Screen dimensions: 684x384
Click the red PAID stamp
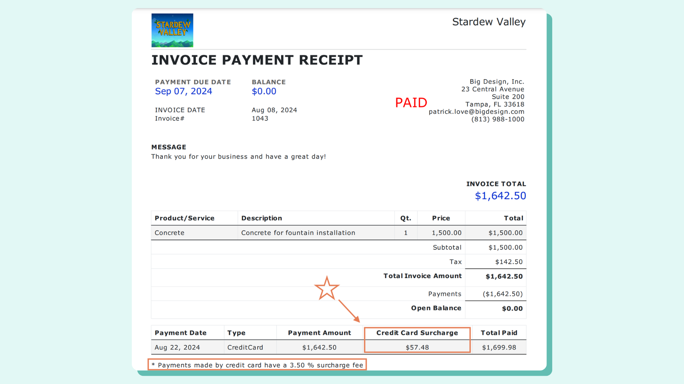tap(411, 103)
